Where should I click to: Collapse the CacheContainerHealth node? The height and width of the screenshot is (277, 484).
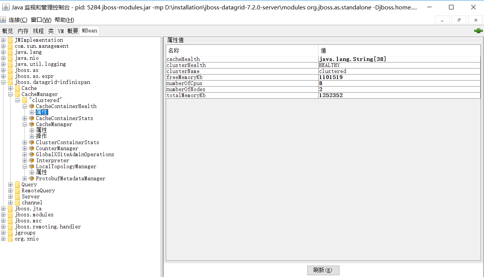point(25,107)
